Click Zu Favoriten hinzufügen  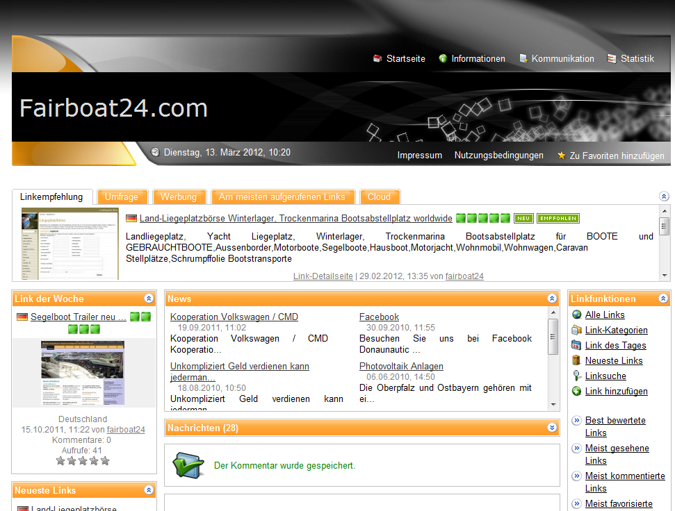pos(617,156)
